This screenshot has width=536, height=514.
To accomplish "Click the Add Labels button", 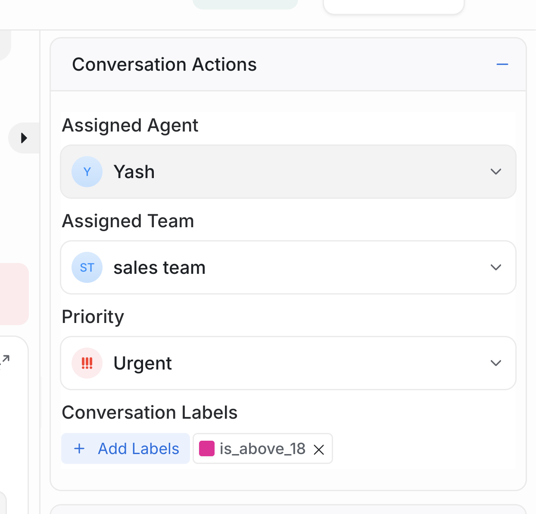I will pos(125,448).
